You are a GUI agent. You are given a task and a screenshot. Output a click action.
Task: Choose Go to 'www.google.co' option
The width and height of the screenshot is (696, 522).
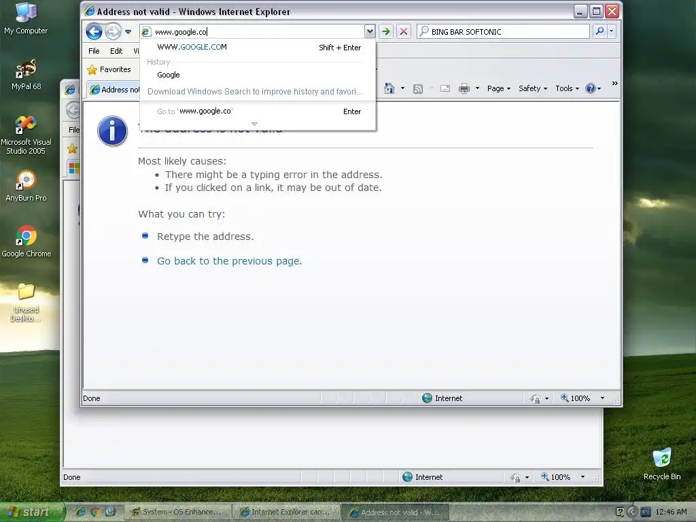coord(258,111)
